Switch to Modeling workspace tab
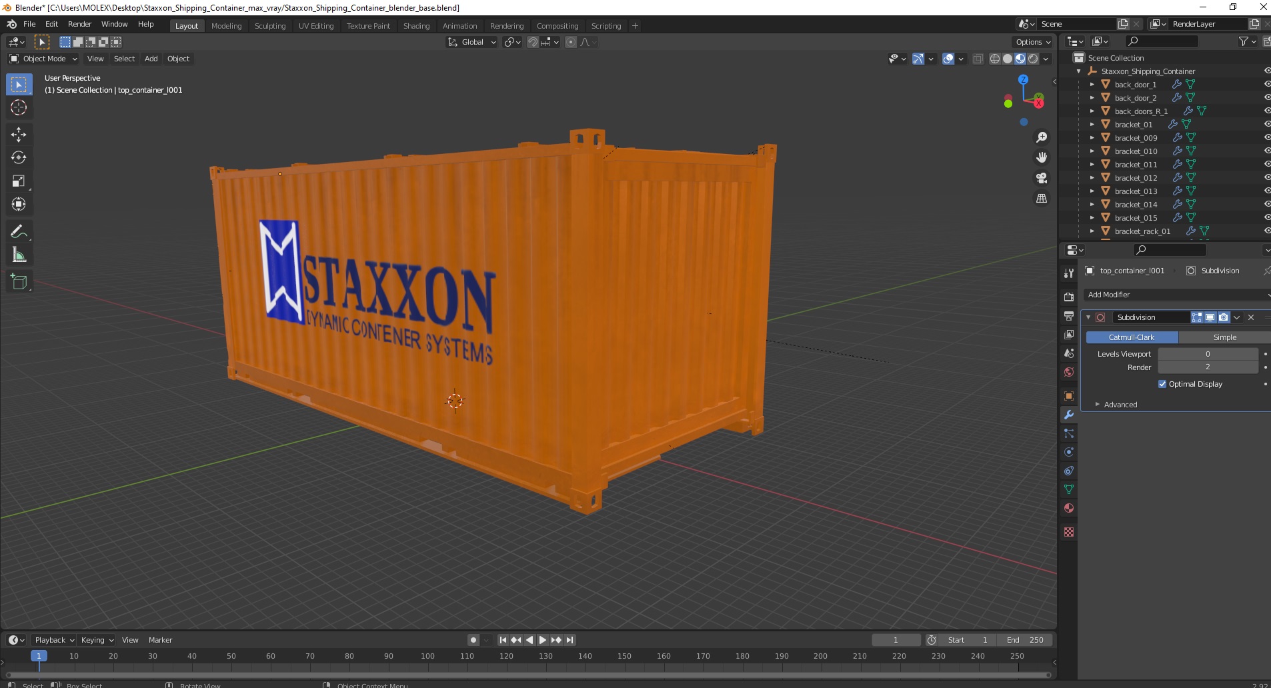The width and height of the screenshot is (1271, 688). (226, 26)
